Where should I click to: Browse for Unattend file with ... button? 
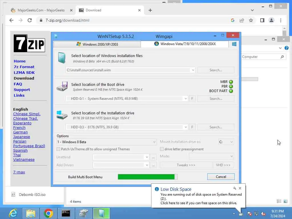click(153, 157)
